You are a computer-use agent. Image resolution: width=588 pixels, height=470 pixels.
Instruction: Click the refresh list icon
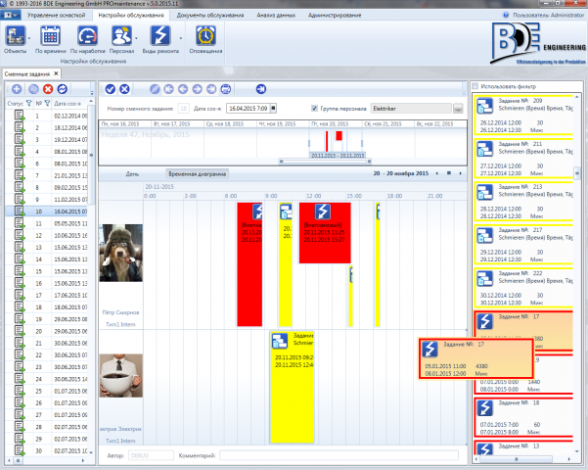(63, 89)
